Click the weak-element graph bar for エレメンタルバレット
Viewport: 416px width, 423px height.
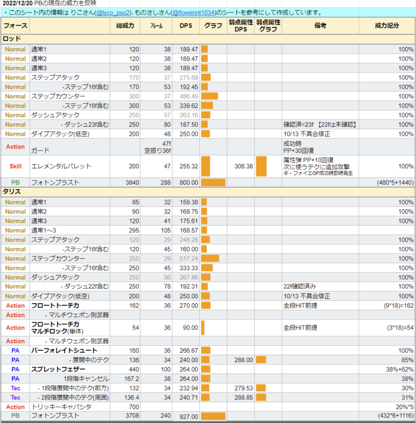261,166
